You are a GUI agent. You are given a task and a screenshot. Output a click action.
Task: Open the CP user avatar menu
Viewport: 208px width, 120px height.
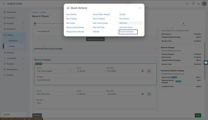pos(204,4)
